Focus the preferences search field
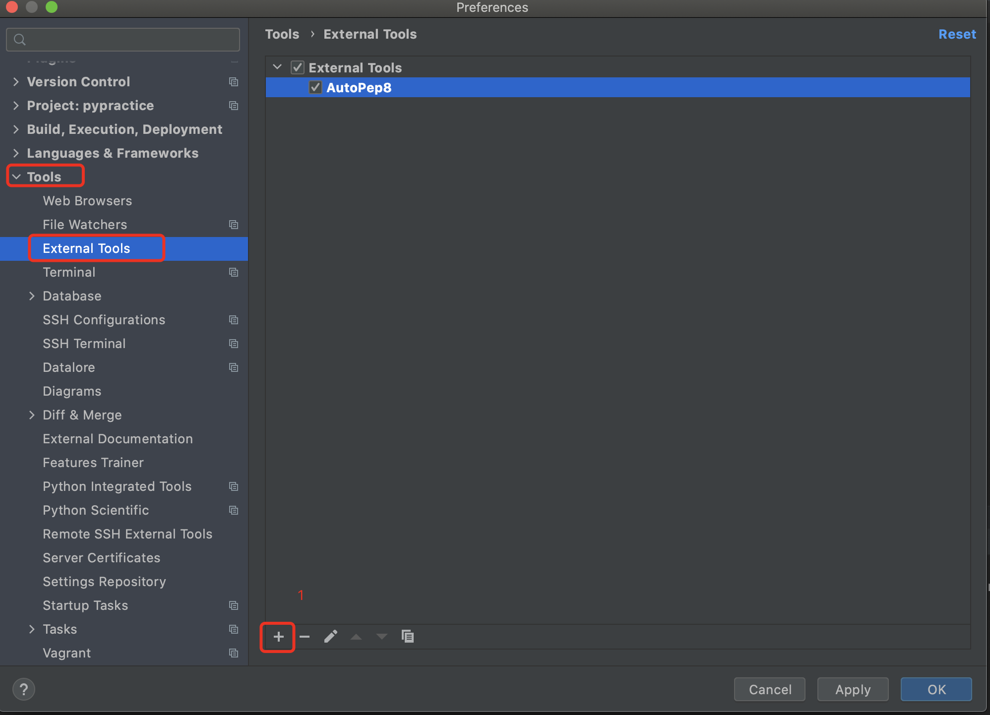 [x=129, y=40]
